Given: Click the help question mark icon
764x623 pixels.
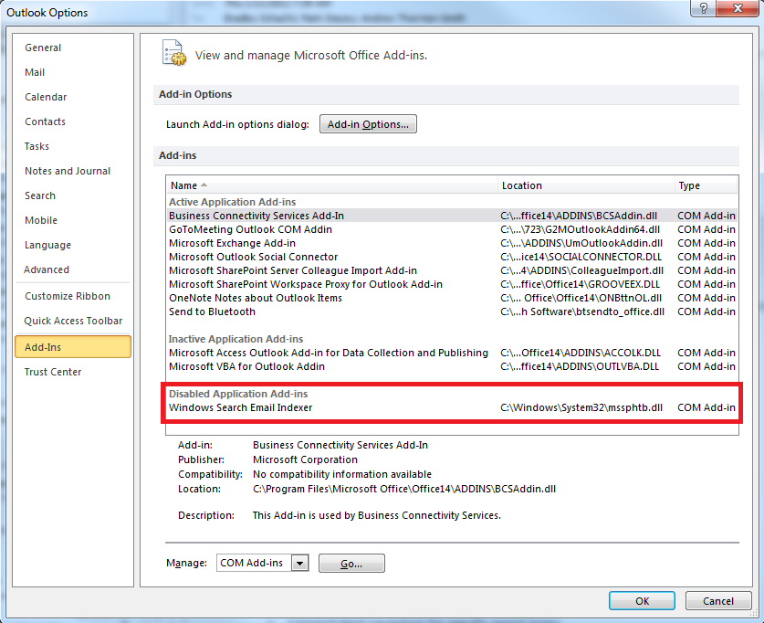Looking at the screenshot, I should coord(704,8).
